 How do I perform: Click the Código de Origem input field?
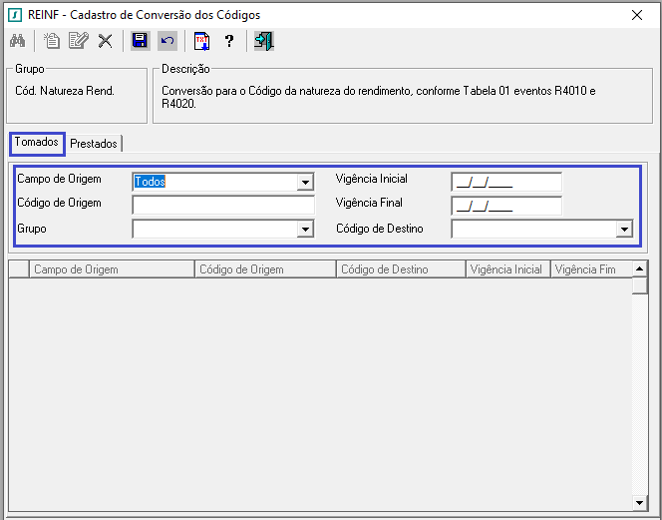click(223, 206)
